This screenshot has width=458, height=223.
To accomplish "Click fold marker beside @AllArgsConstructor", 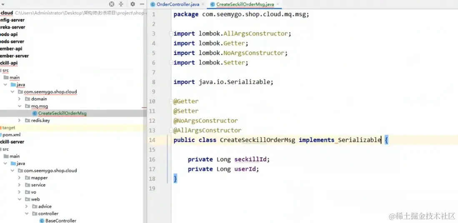I will pyautogui.click(x=171, y=130).
